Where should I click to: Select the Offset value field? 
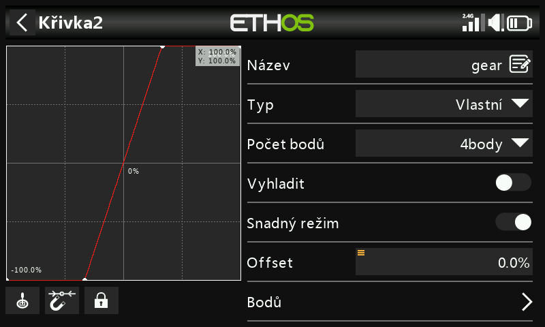443,262
